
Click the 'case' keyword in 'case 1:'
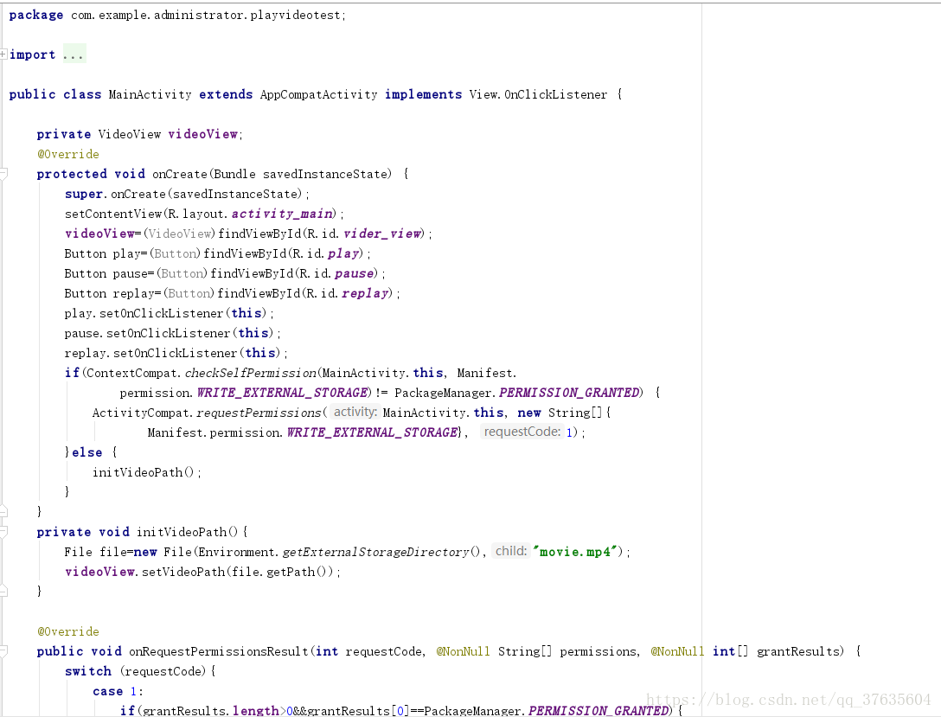click(x=107, y=691)
